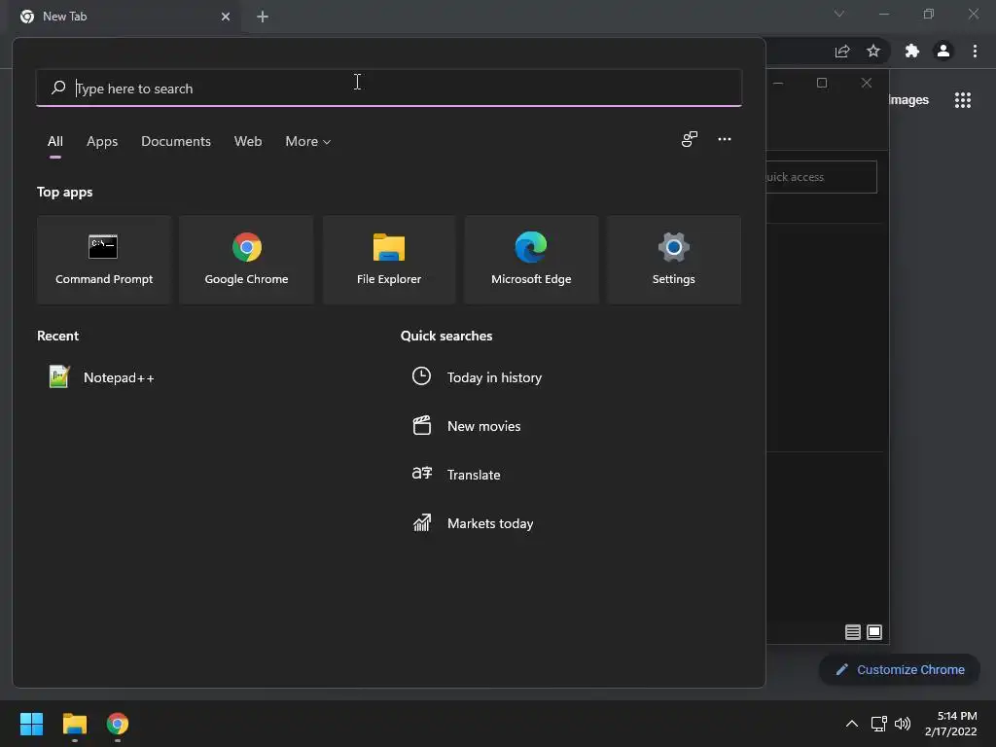Select the New Tab browser tab
The image size is (996, 747).
coord(124,17)
